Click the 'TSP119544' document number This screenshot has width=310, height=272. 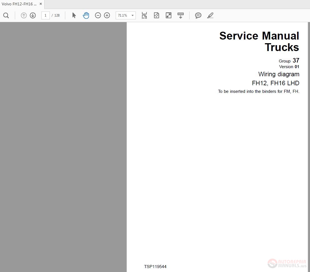click(x=155, y=267)
